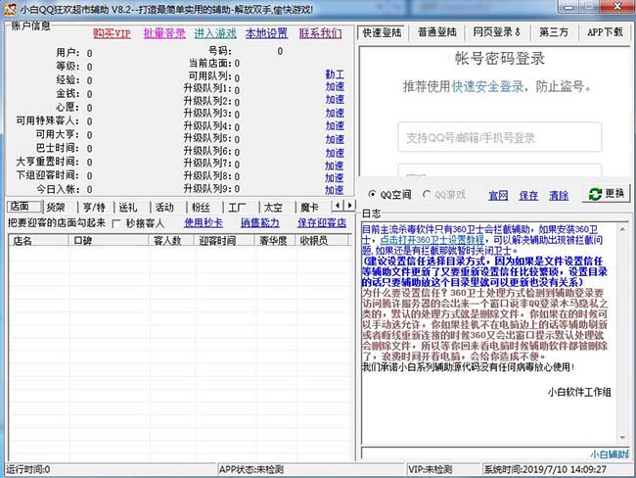Switch to the 网页登录 tab
Viewport: 636px width, 478px height.
coord(496,32)
